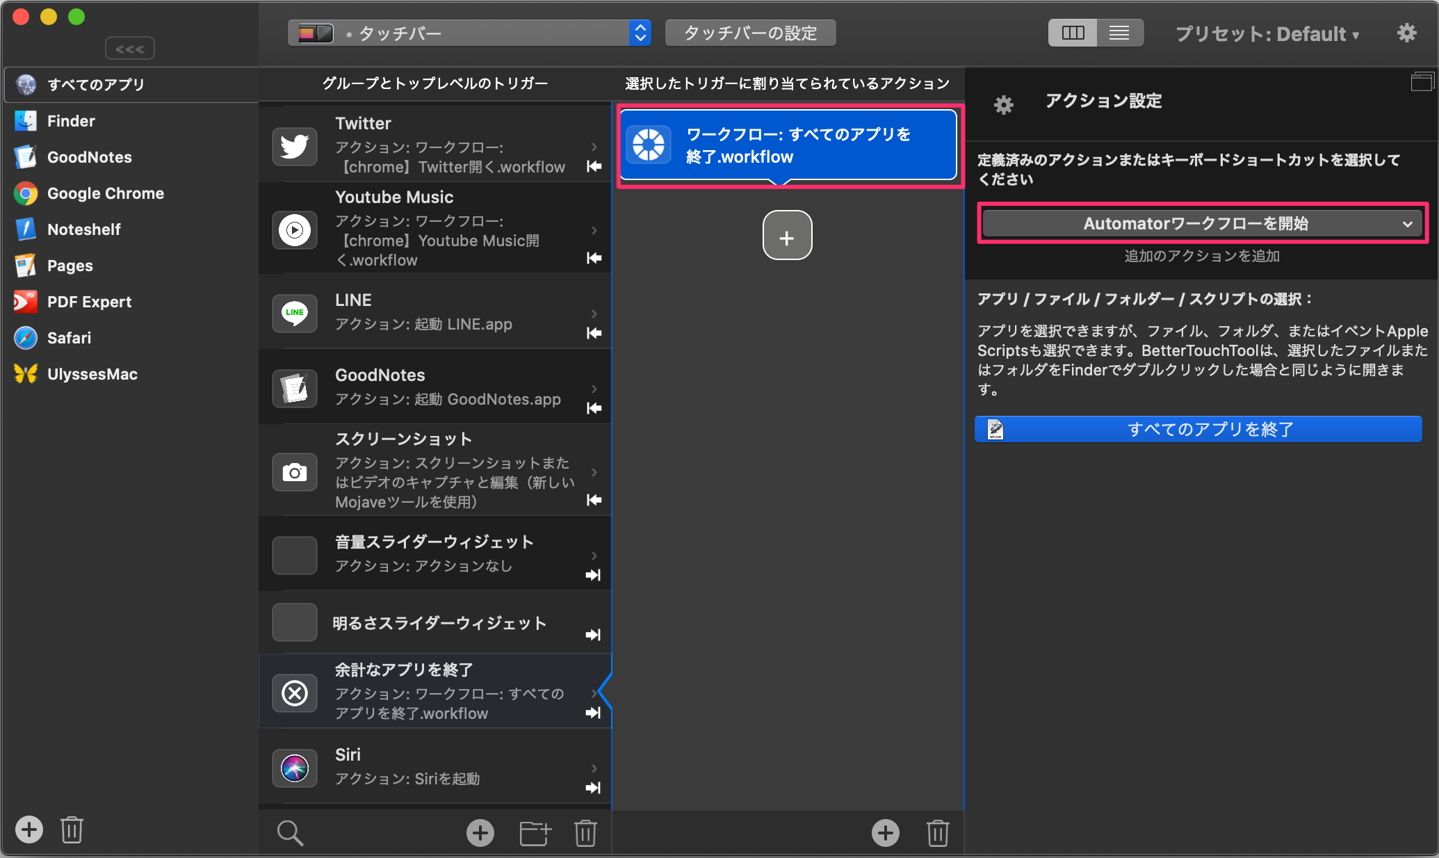
Task: Select Google Chrome in app sidebar
Action: (x=105, y=193)
